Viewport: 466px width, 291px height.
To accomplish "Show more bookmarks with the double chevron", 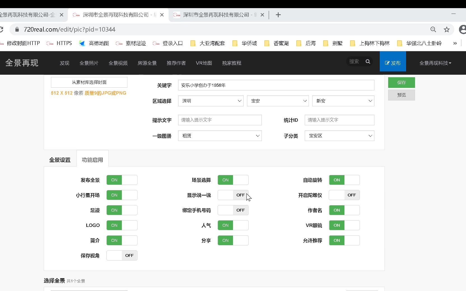I will click(455, 43).
